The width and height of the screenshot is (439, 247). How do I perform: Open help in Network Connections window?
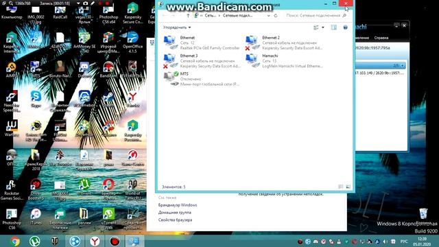pos(345,27)
